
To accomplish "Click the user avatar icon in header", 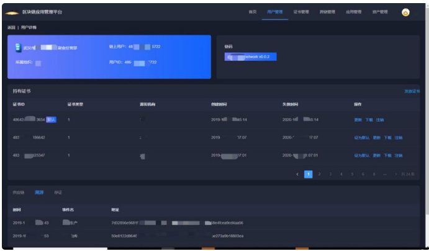I will pos(405,12).
